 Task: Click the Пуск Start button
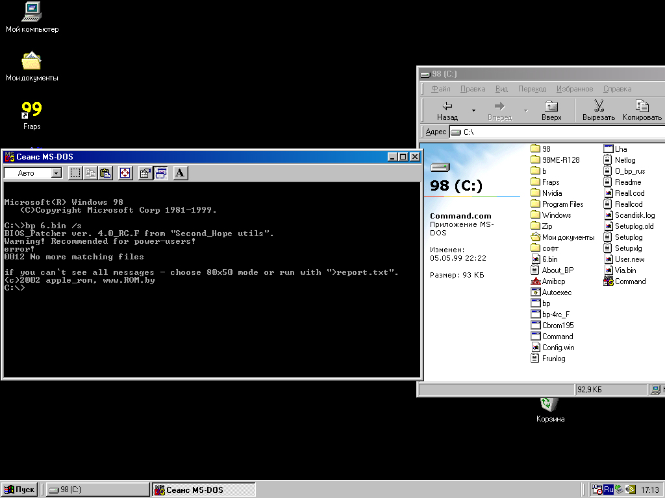pyautogui.click(x=19, y=490)
